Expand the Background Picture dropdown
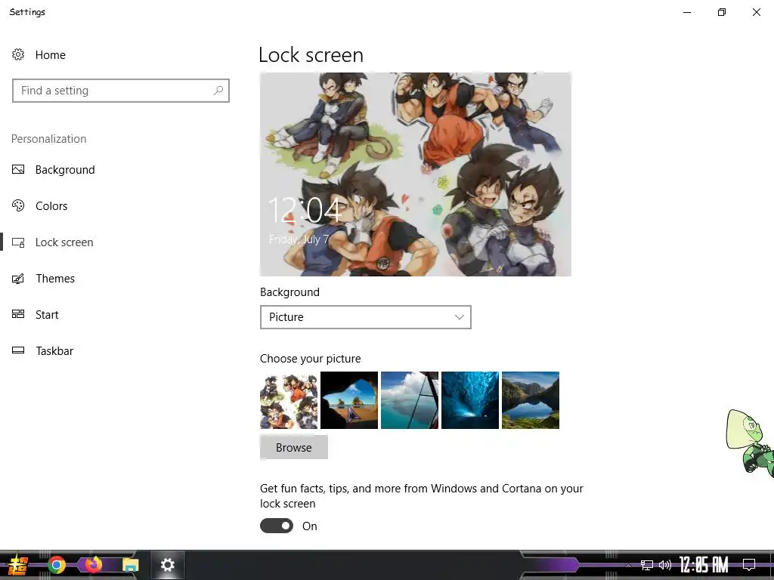Viewport: 774px width, 580px height. 366,317
